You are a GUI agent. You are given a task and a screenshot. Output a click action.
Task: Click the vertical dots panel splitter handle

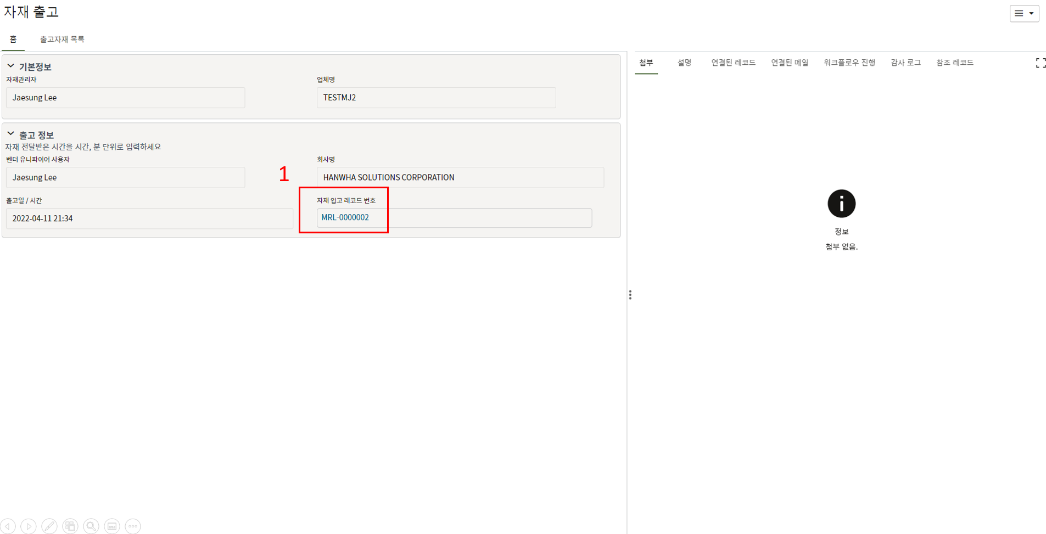(630, 295)
